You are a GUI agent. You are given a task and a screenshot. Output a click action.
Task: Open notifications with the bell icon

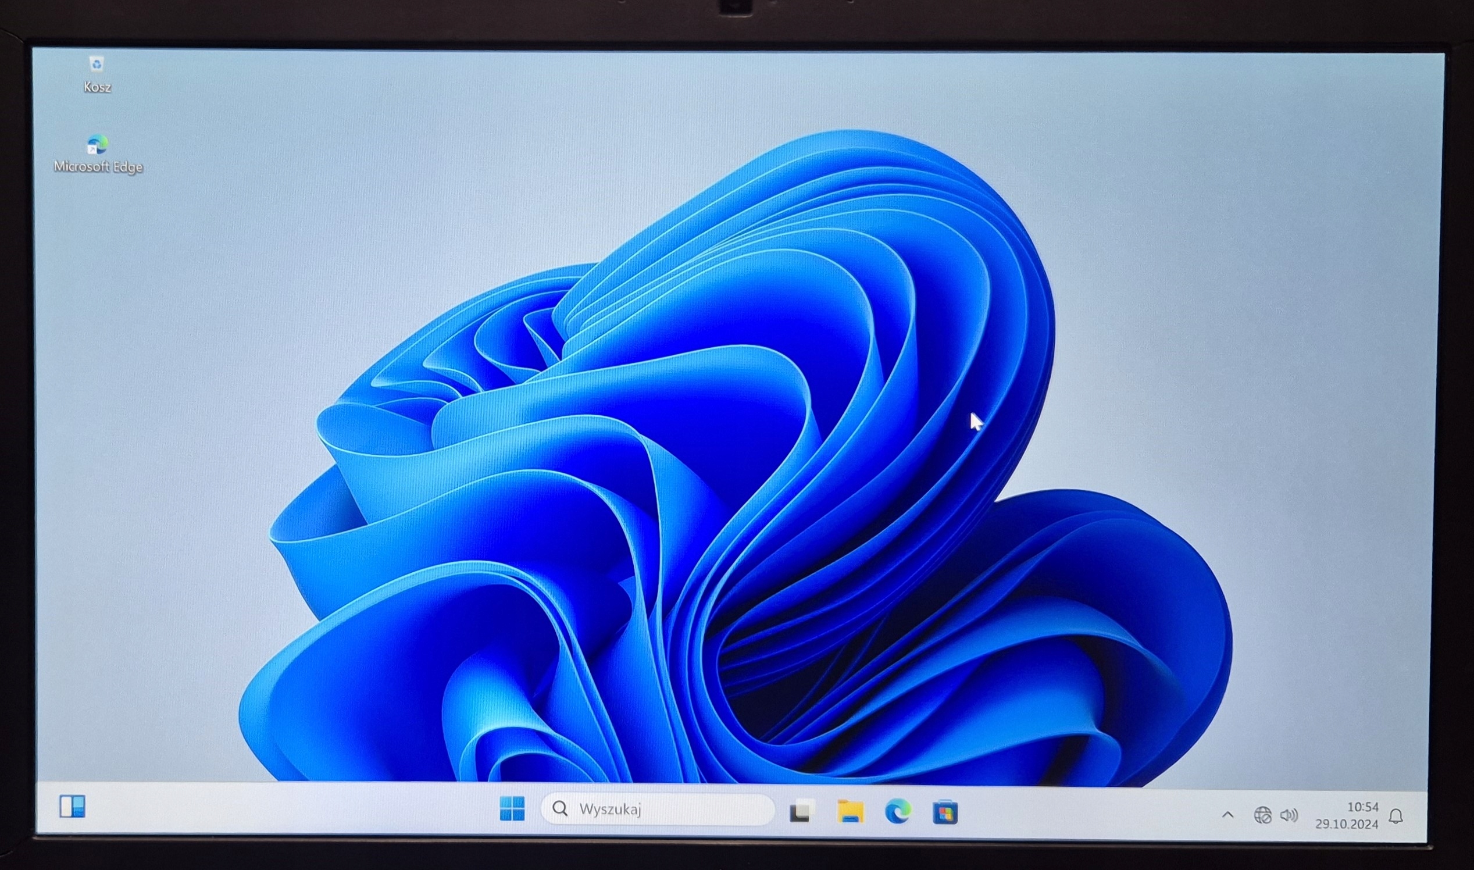click(1396, 816)
